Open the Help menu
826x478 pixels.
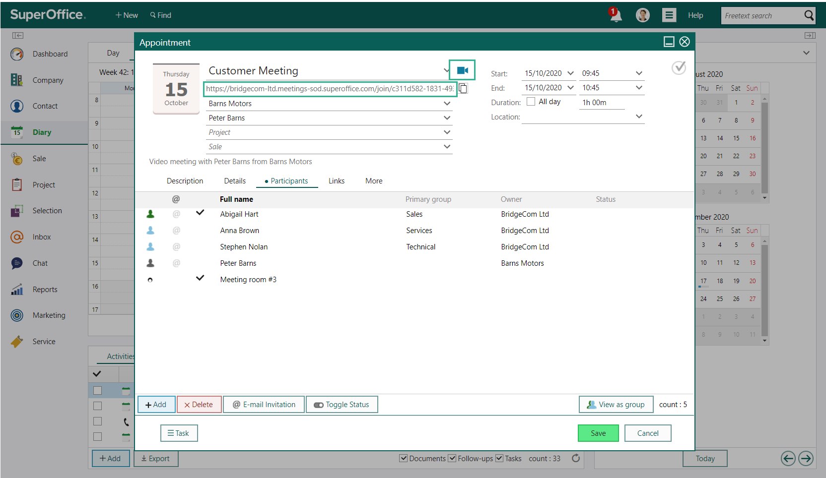pyautogui.click(x=695, y=15)
